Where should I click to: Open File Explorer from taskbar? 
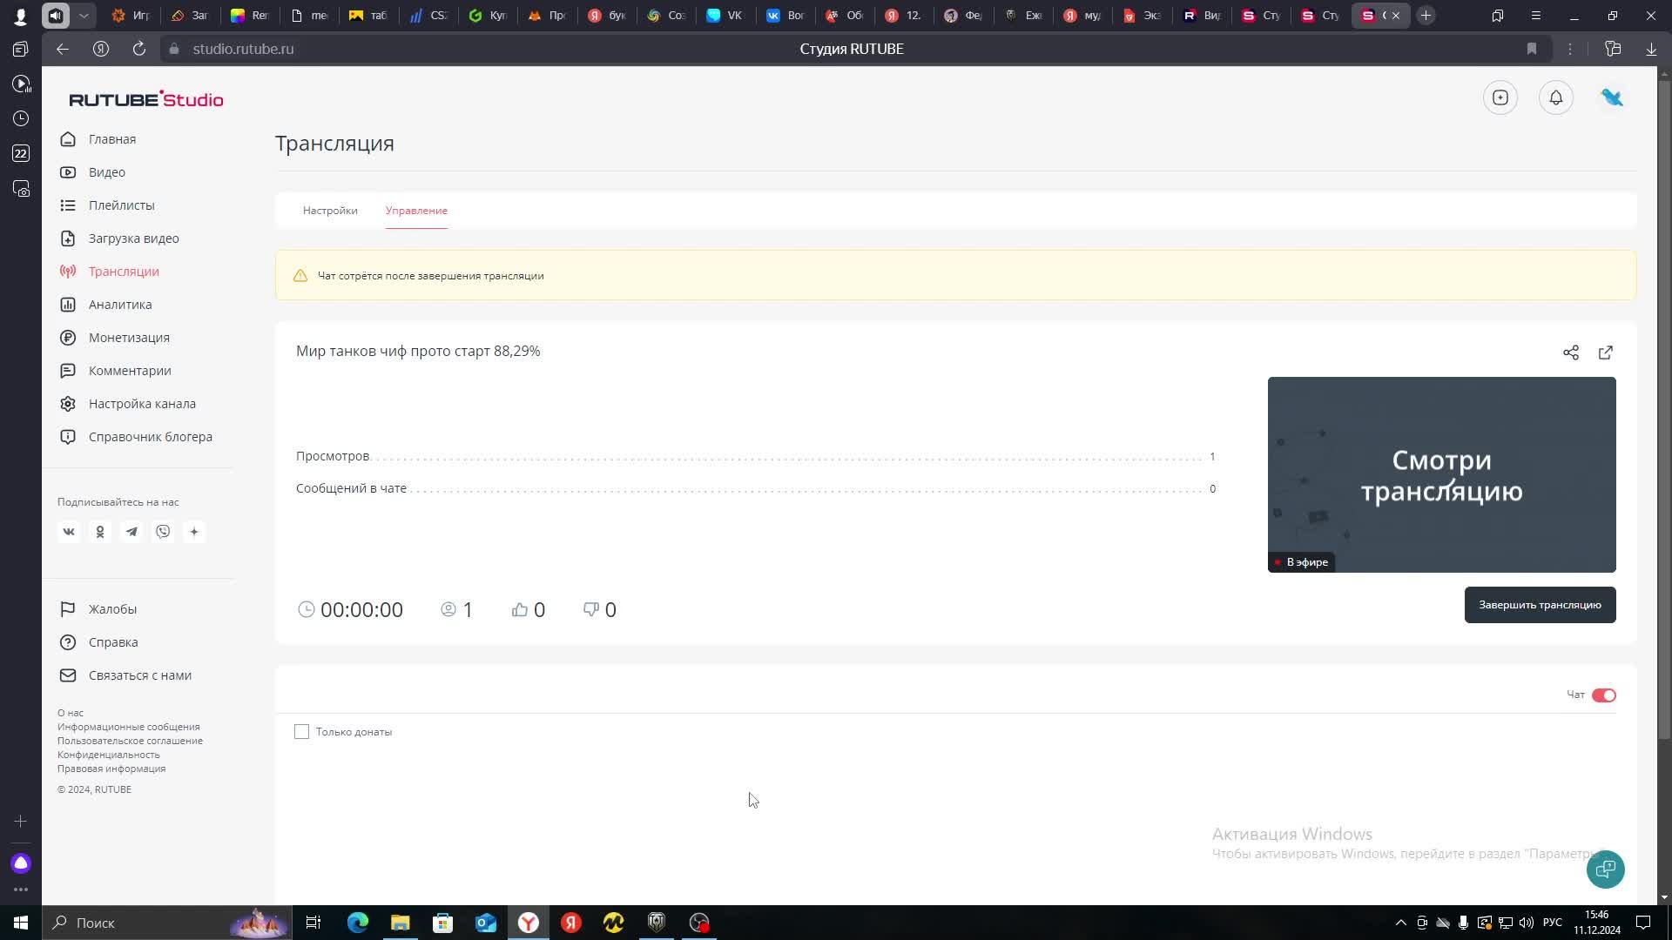[x=401, y=923]
